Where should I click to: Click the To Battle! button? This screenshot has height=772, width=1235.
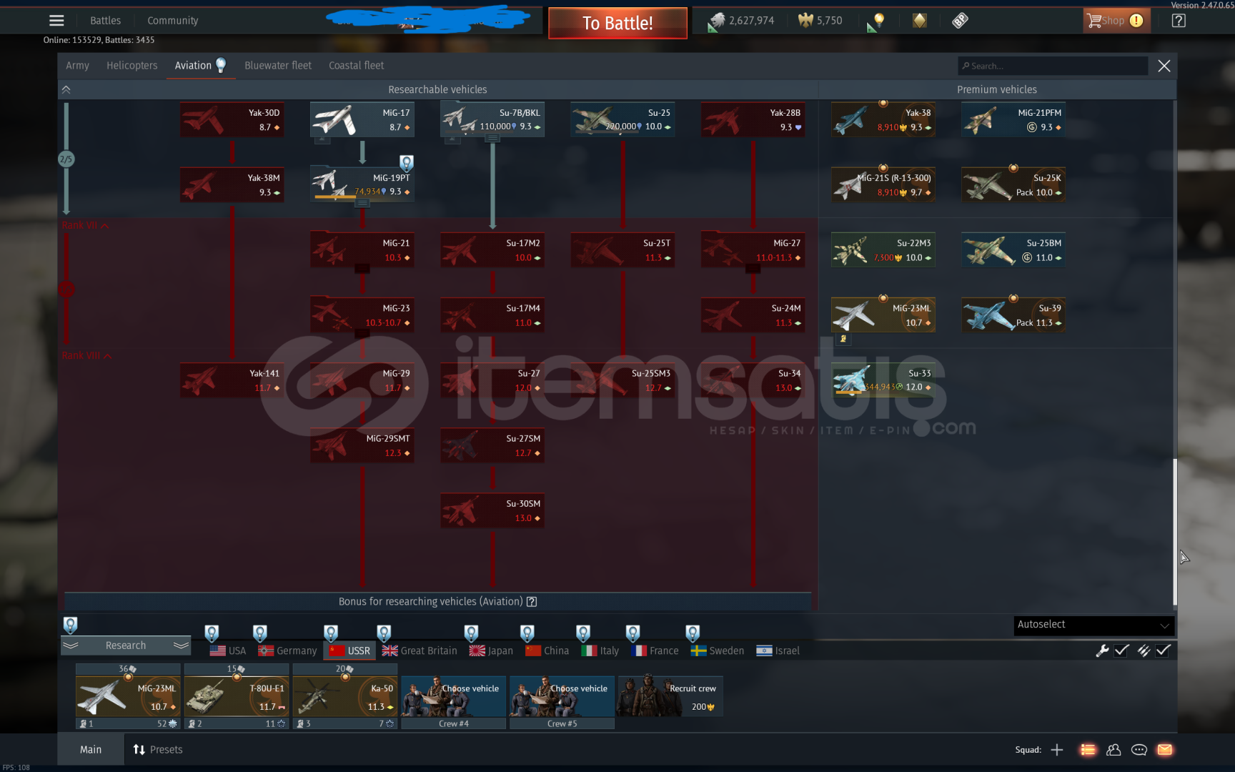(x=617, y=23)
